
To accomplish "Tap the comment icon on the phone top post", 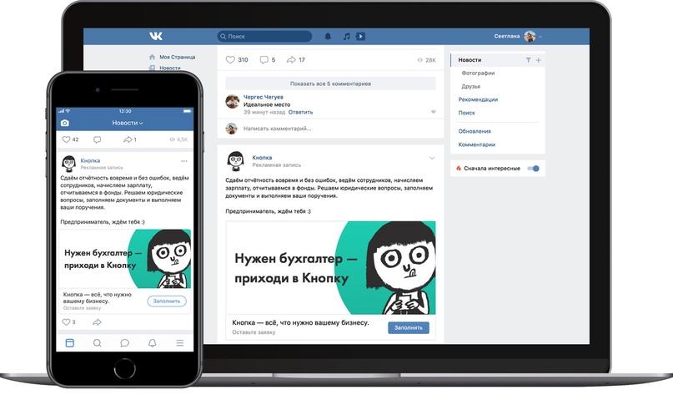I will 98,139.
